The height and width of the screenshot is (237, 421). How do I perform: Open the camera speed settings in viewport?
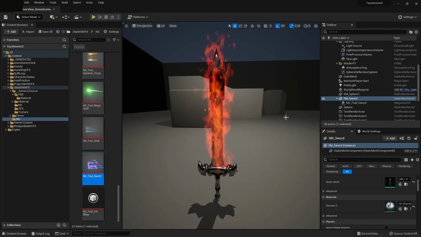tap(306, 26)
